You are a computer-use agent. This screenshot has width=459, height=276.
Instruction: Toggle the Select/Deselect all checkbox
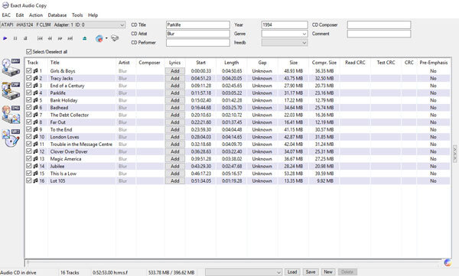[29, 52]
